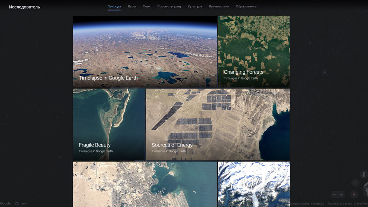
Task: Zoom in with the plus button
Action: pyautogui.click(x=341, y=194)
